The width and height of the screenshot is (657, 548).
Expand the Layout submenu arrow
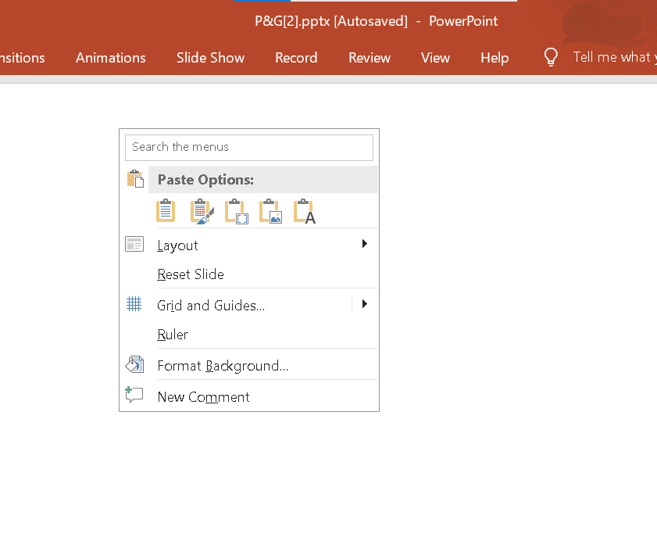pos(365,244)
